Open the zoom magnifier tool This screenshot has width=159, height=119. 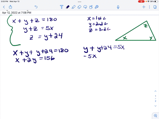(155, 116)
